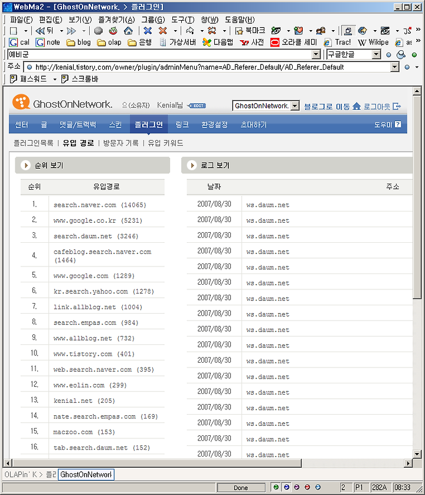The width and height of the screenshot is (425, 495).
Task: Click the orange X close-all icon
Action: (163, 31)
